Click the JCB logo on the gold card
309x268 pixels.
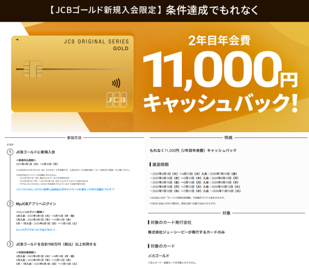116,100
